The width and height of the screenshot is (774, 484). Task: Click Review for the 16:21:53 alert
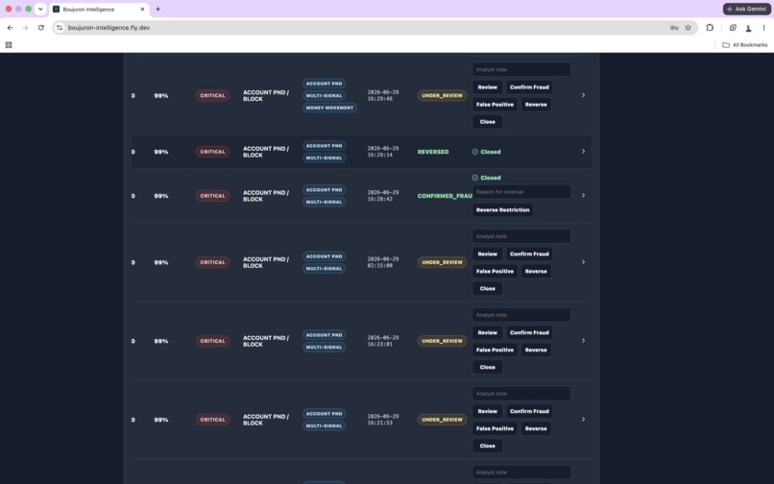click(487, 411)
